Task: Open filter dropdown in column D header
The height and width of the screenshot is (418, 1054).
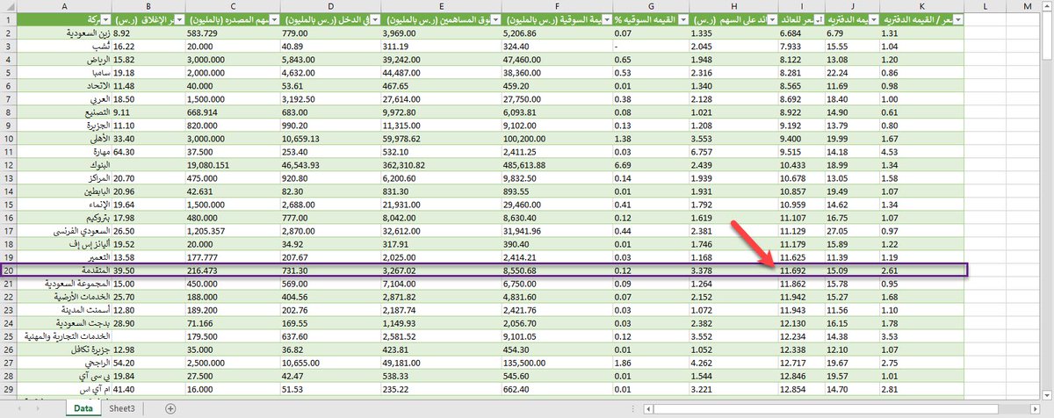Action: [x=375, y=19]
